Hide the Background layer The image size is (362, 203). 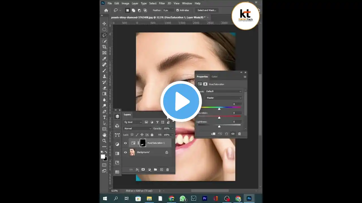(125, 152)
